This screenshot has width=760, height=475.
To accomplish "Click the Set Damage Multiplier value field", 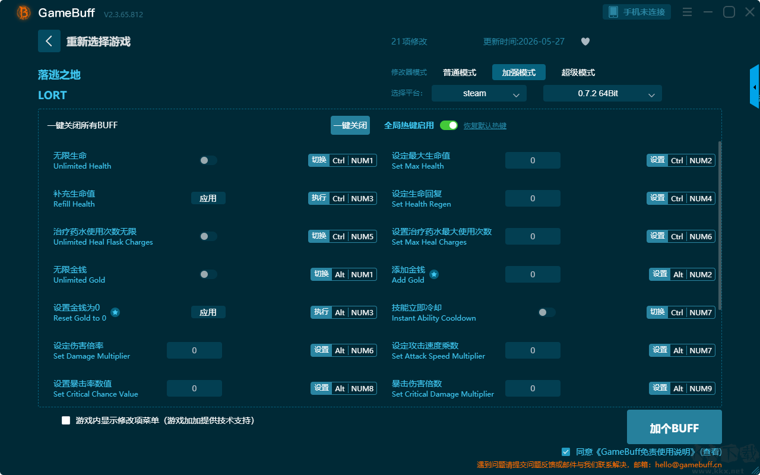I will [x=194, y=350].
